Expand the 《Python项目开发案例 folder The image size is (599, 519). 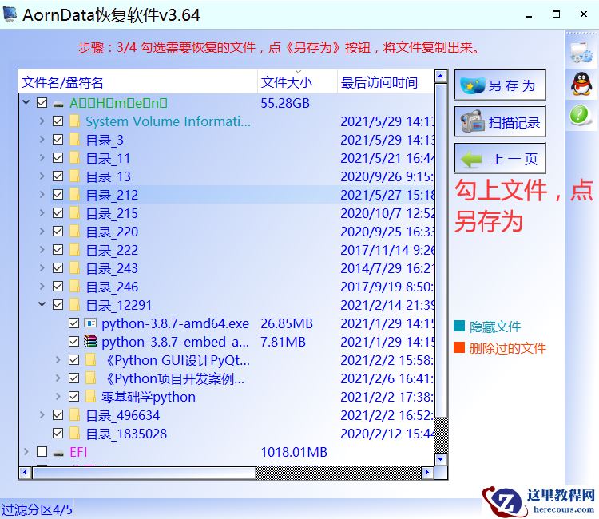[x=58, y=378]
